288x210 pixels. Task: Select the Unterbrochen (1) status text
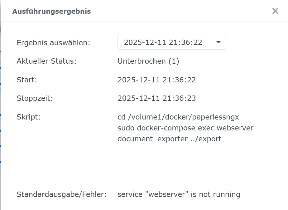point(148,61)
